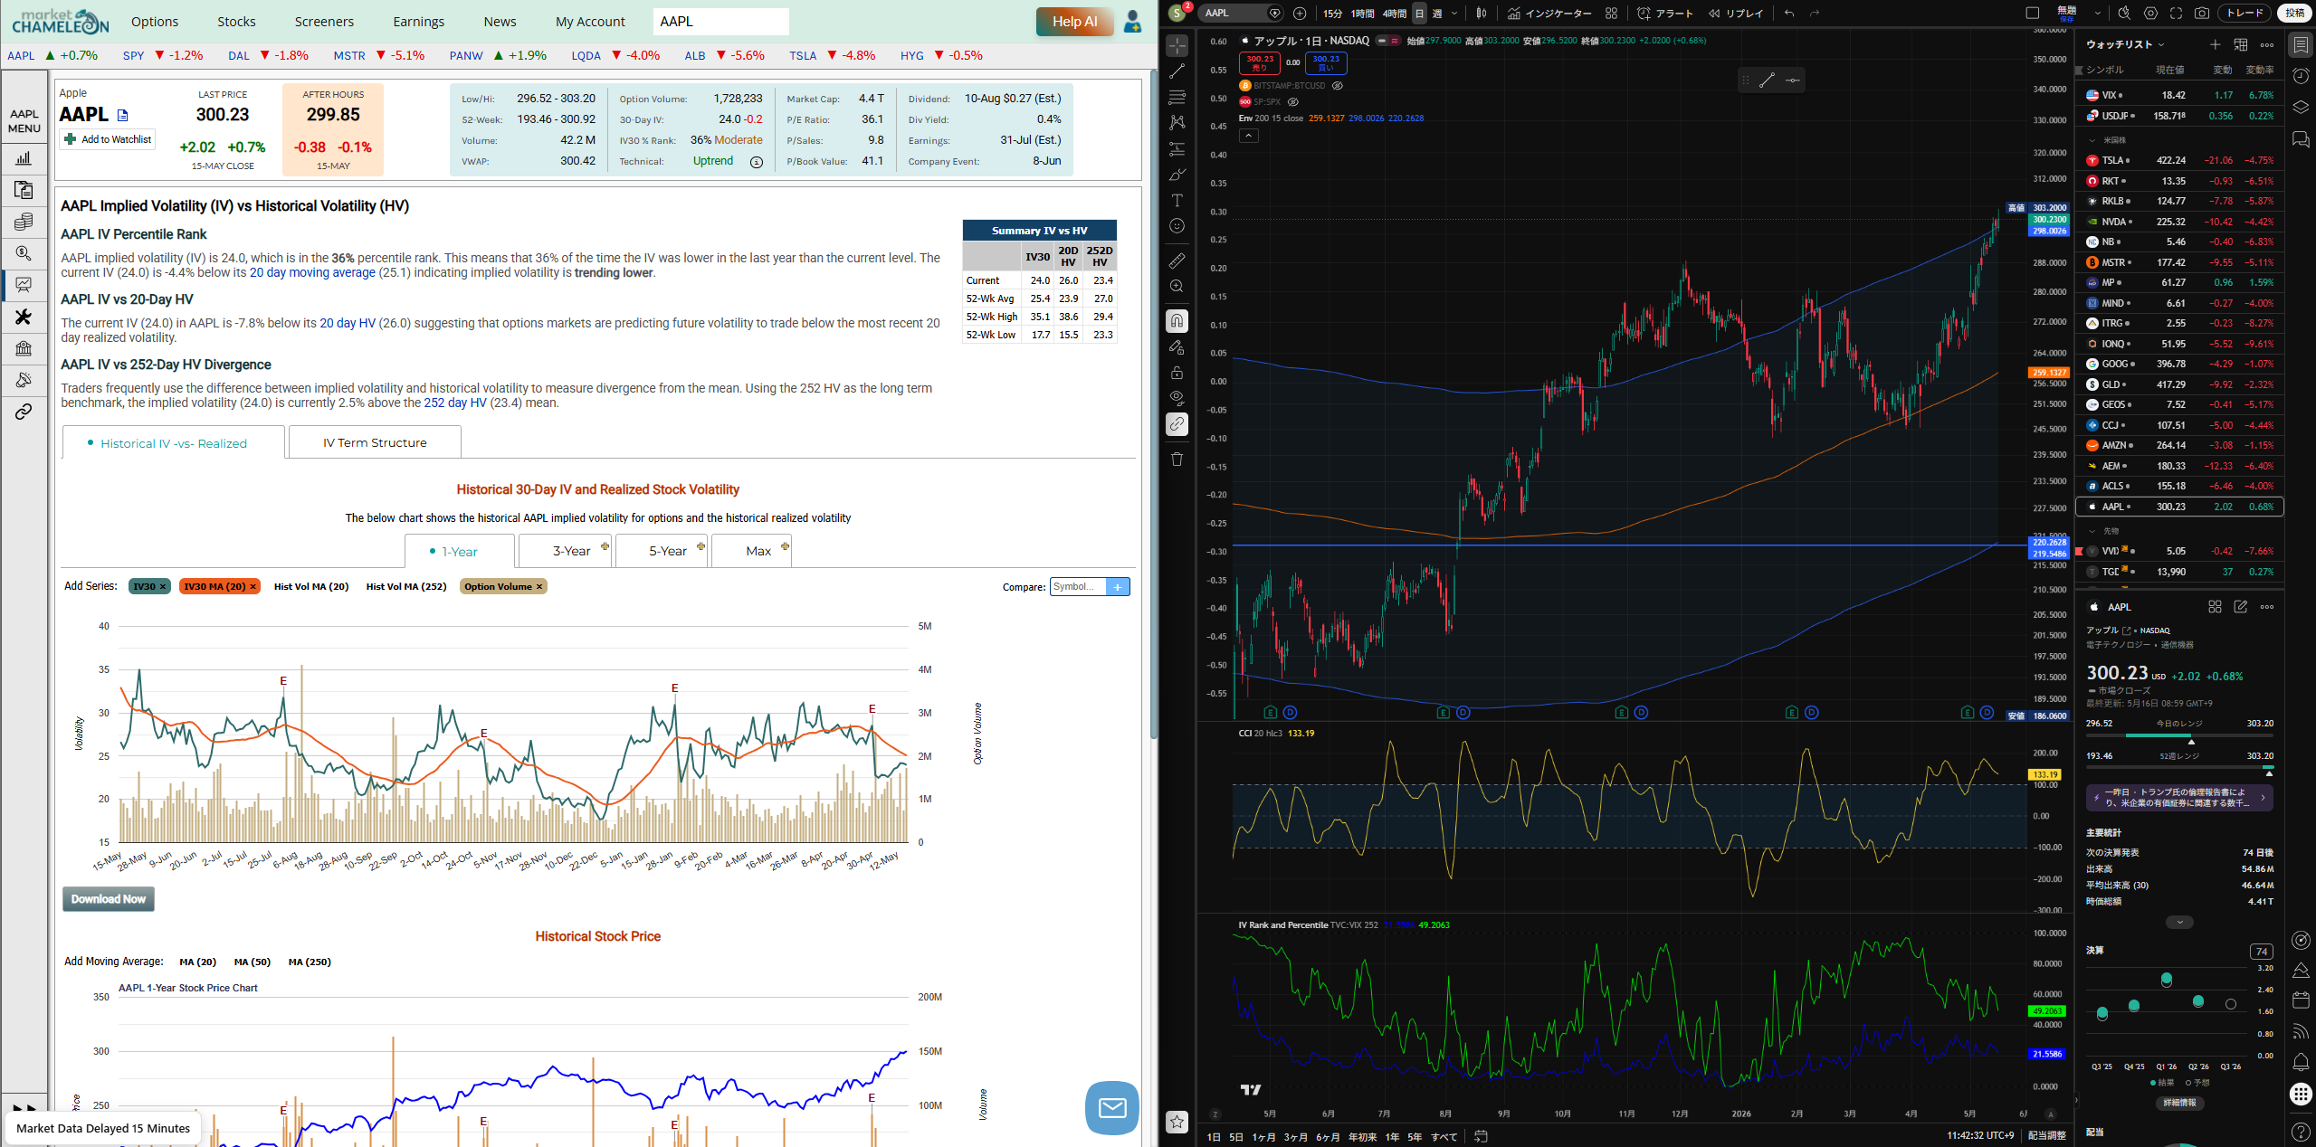Open the Fibonacci/horizontal lines tool group
Image resolution: width=2316 pixels, height=1147 pixels.
pos(1177,97)
